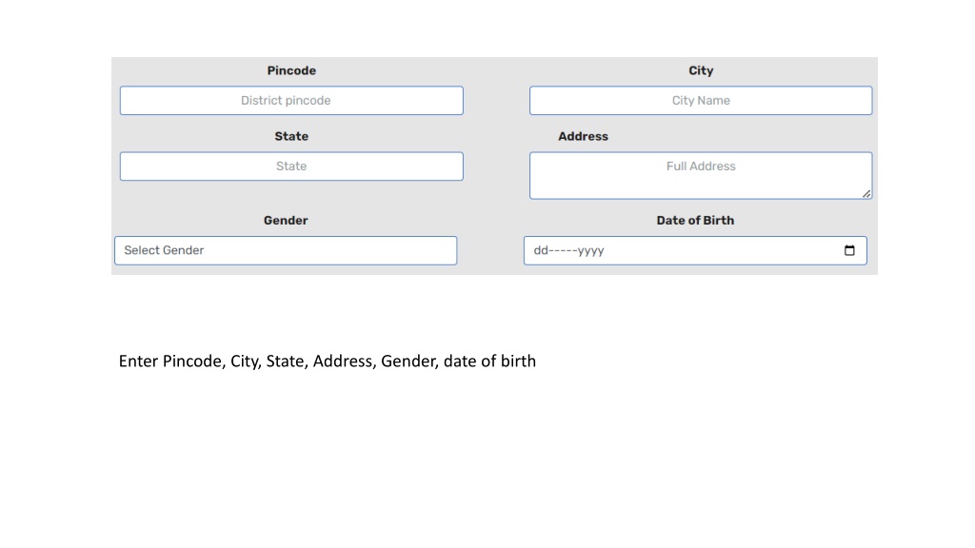The width and height of the screenshot is (975, 548).
Task: Click the bold Address label heading
Action: click(x=584, y=137)
